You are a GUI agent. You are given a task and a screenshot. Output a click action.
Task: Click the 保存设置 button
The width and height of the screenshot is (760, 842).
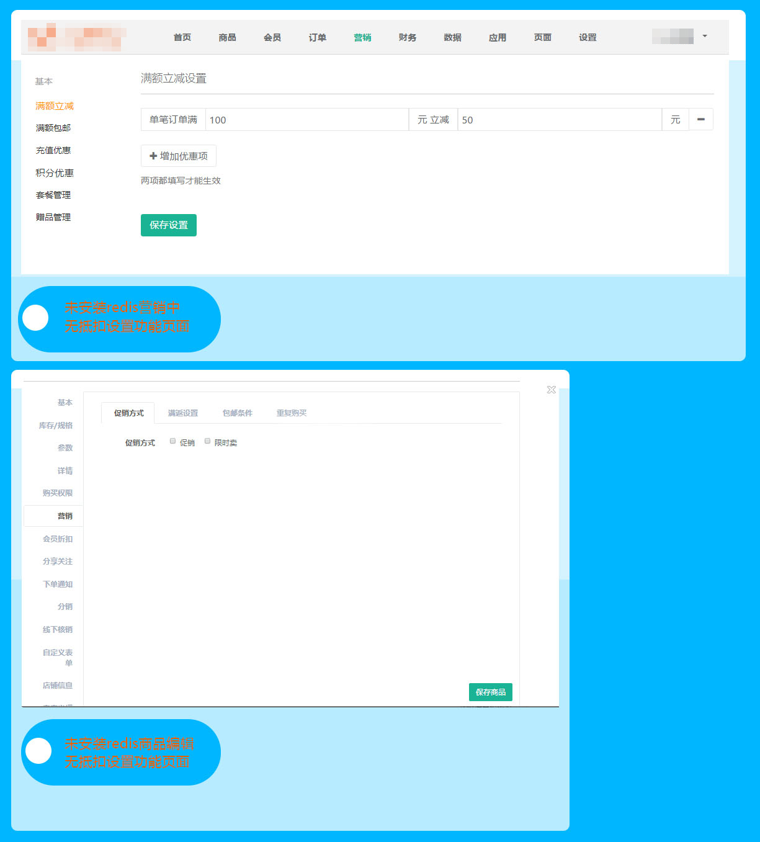pyautogui.click(x=169, y=225)
